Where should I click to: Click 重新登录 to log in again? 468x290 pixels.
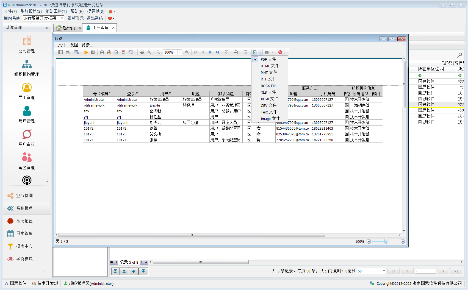[x=76, y=18]
